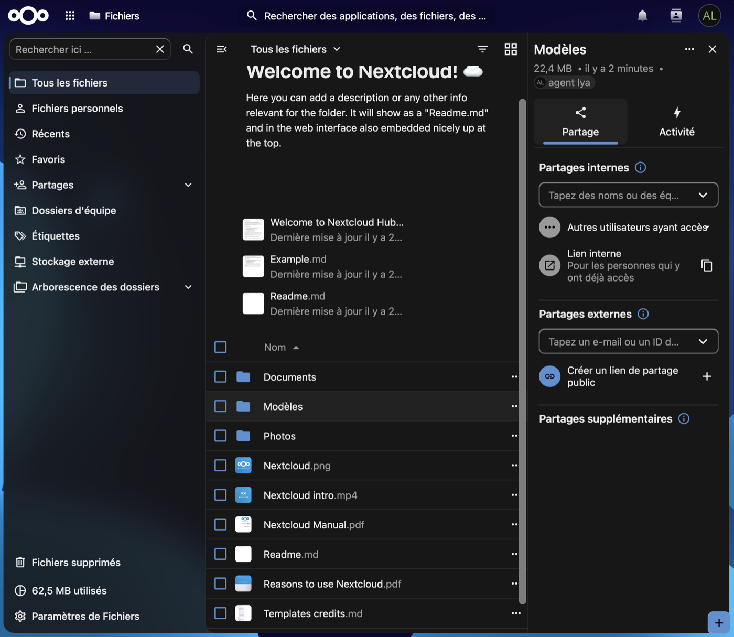Copy the internal link to clipboard
The height and width of the screenshot is (637, 734).
coord(707,265)
